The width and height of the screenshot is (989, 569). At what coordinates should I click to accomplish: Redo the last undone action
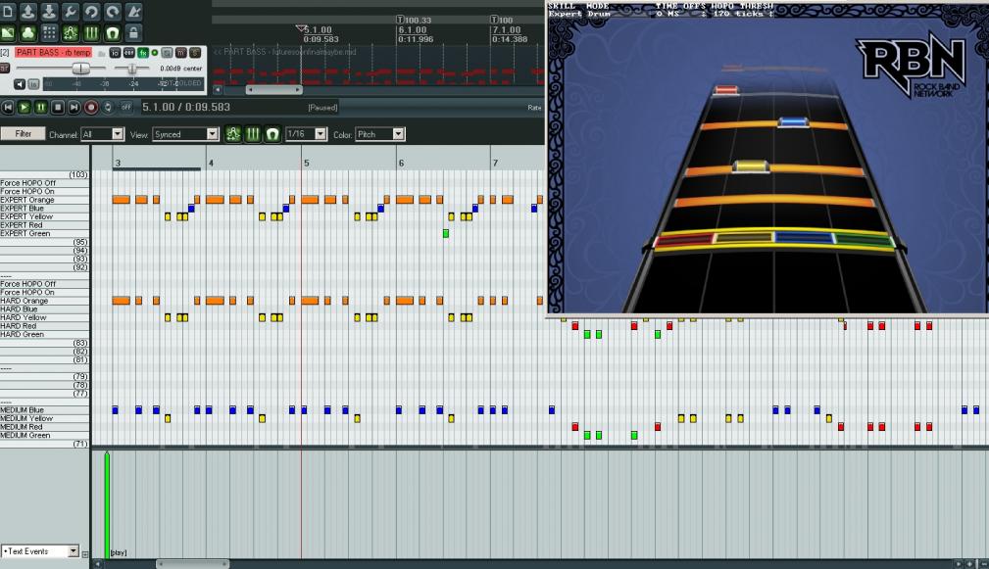point(113,11)
